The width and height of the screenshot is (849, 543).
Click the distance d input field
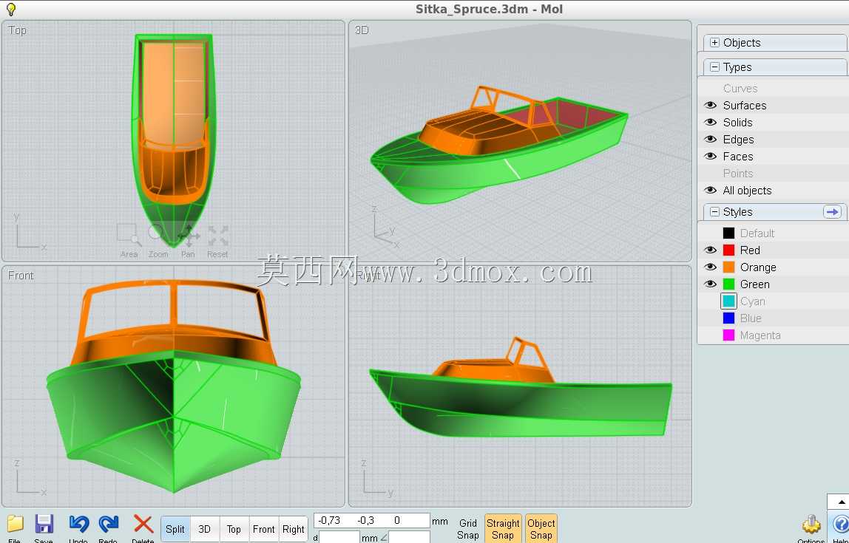(339, 537)
